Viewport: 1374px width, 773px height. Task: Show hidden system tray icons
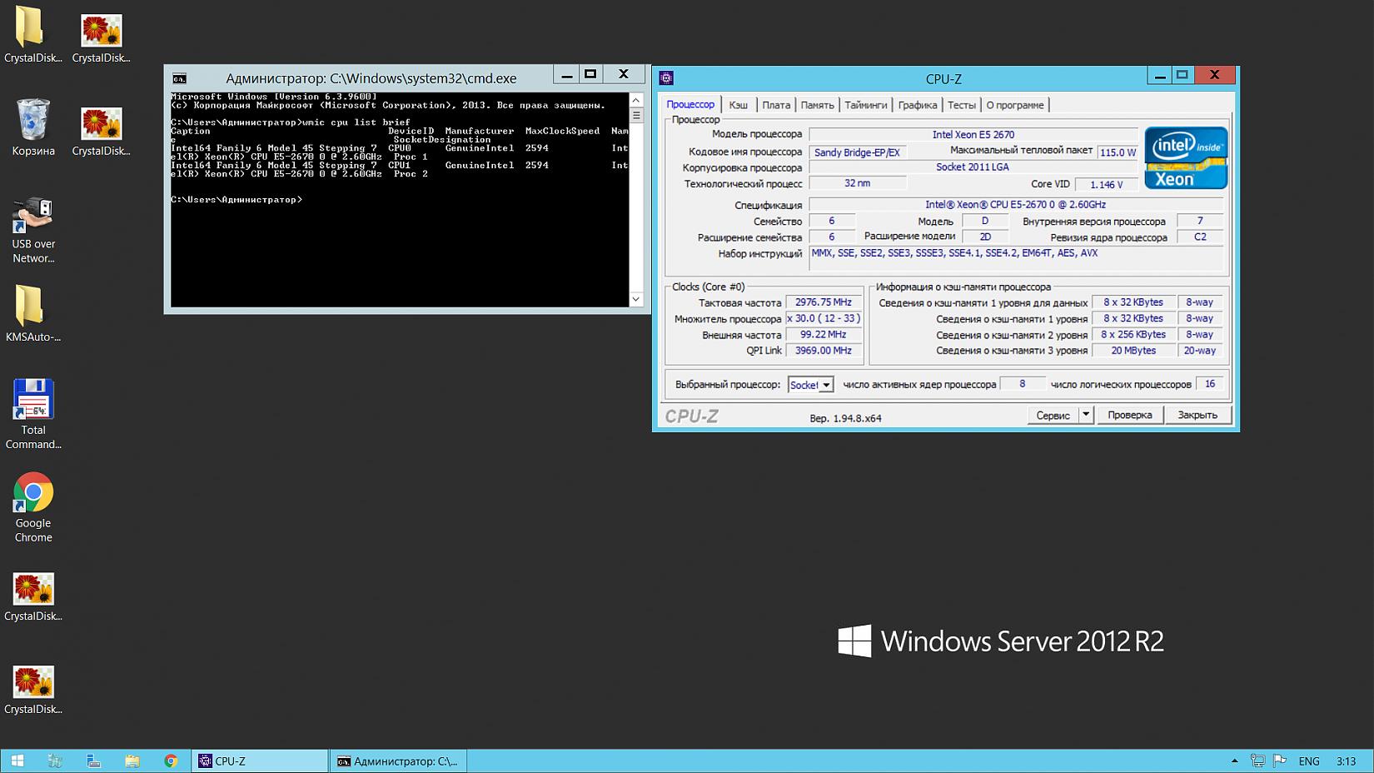(x=1234, y=761)
